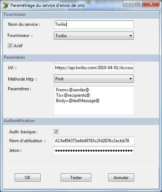Focus the Nom du service text field
Image resolution: width=162 pixels, height=192 pixels.
(94, 24)
